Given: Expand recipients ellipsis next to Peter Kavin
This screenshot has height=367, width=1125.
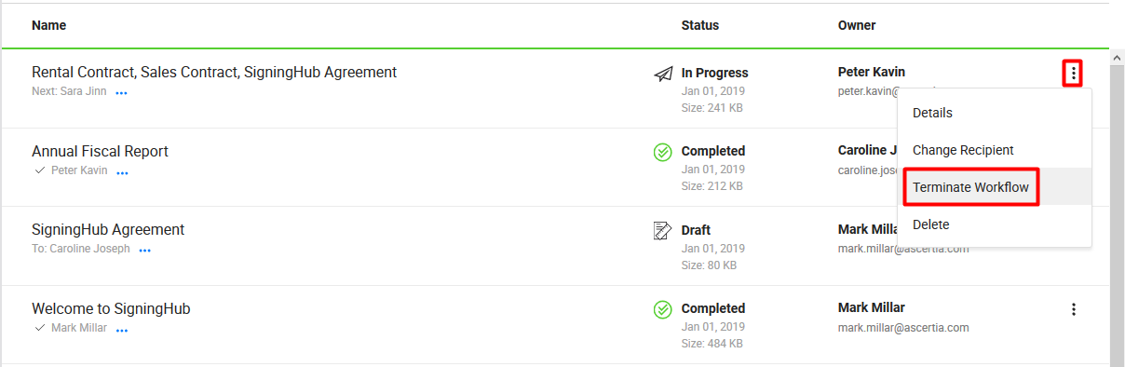Looking at the screenshot, I should click(122, 171).
